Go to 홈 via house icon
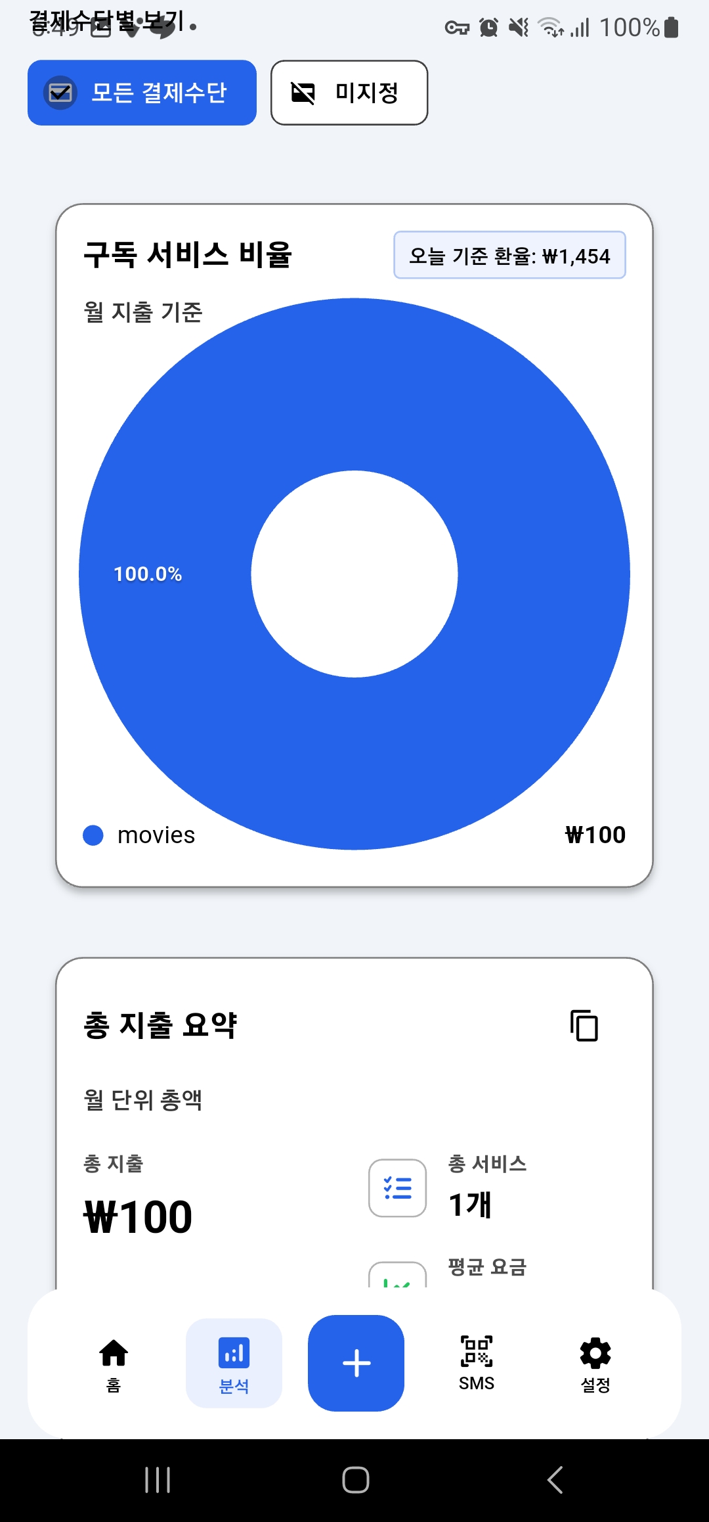This screenshot has width=709, height=1522. tap(114, 1353)
